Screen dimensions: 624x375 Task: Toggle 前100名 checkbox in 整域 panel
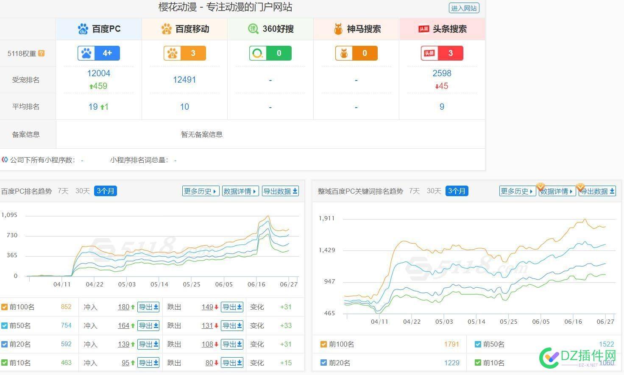click(324, 344)
